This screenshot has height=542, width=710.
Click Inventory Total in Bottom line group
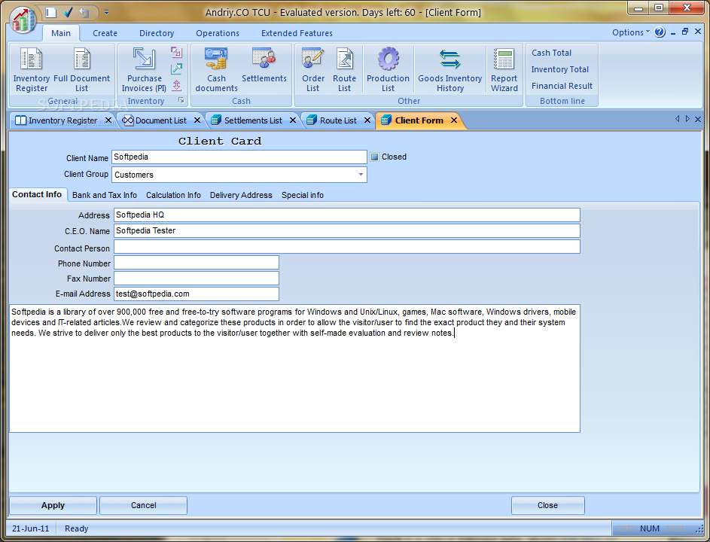point(560,69)
